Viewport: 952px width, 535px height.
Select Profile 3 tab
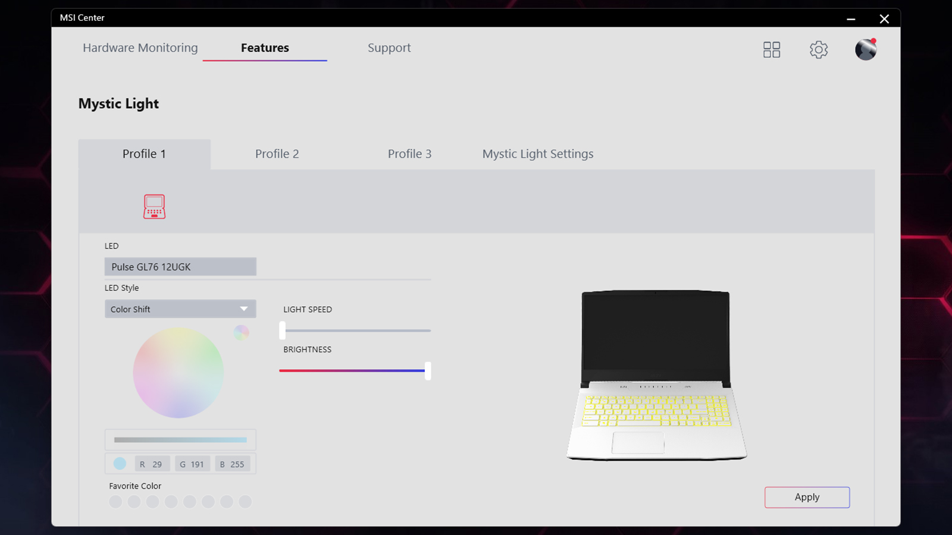point(409,154)
